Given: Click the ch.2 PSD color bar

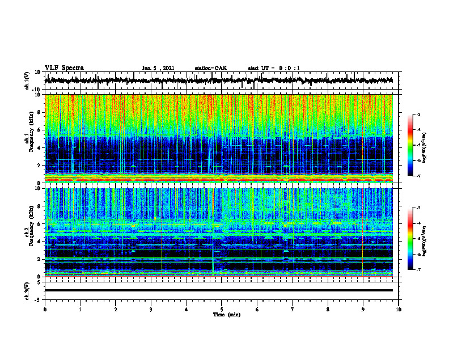Looking at the screenshot, I should click(x=410, y=239).
